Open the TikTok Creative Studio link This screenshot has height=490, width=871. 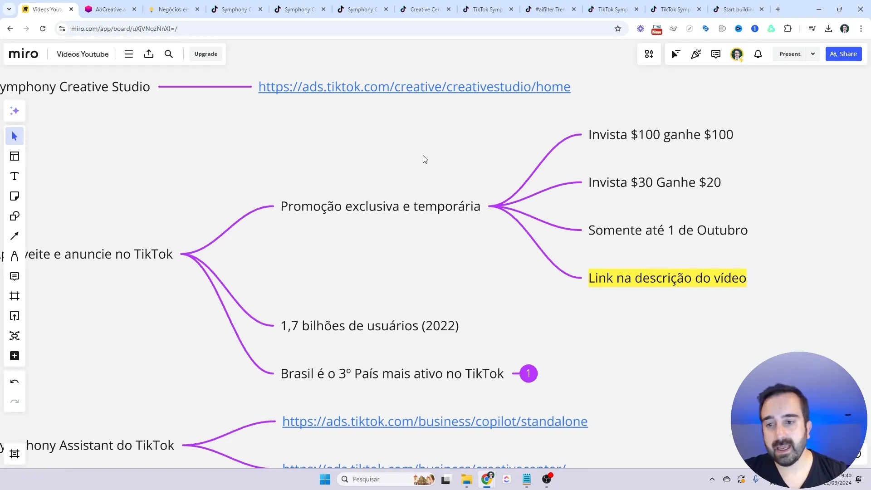[415, 87]
